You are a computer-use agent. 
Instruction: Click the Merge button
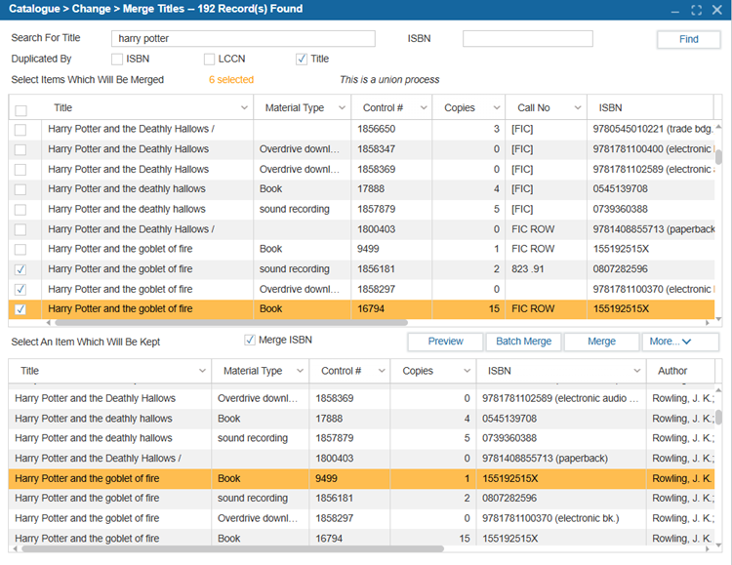601,342
